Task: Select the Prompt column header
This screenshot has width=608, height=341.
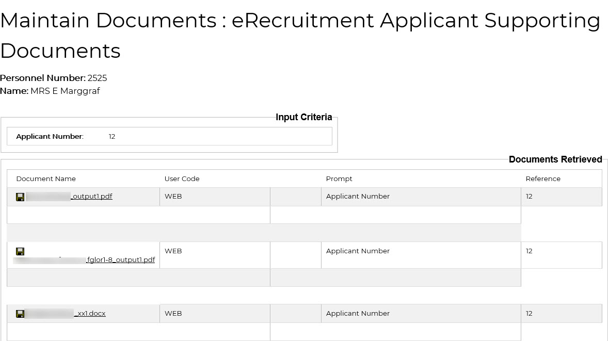Action: pos(339,179)
